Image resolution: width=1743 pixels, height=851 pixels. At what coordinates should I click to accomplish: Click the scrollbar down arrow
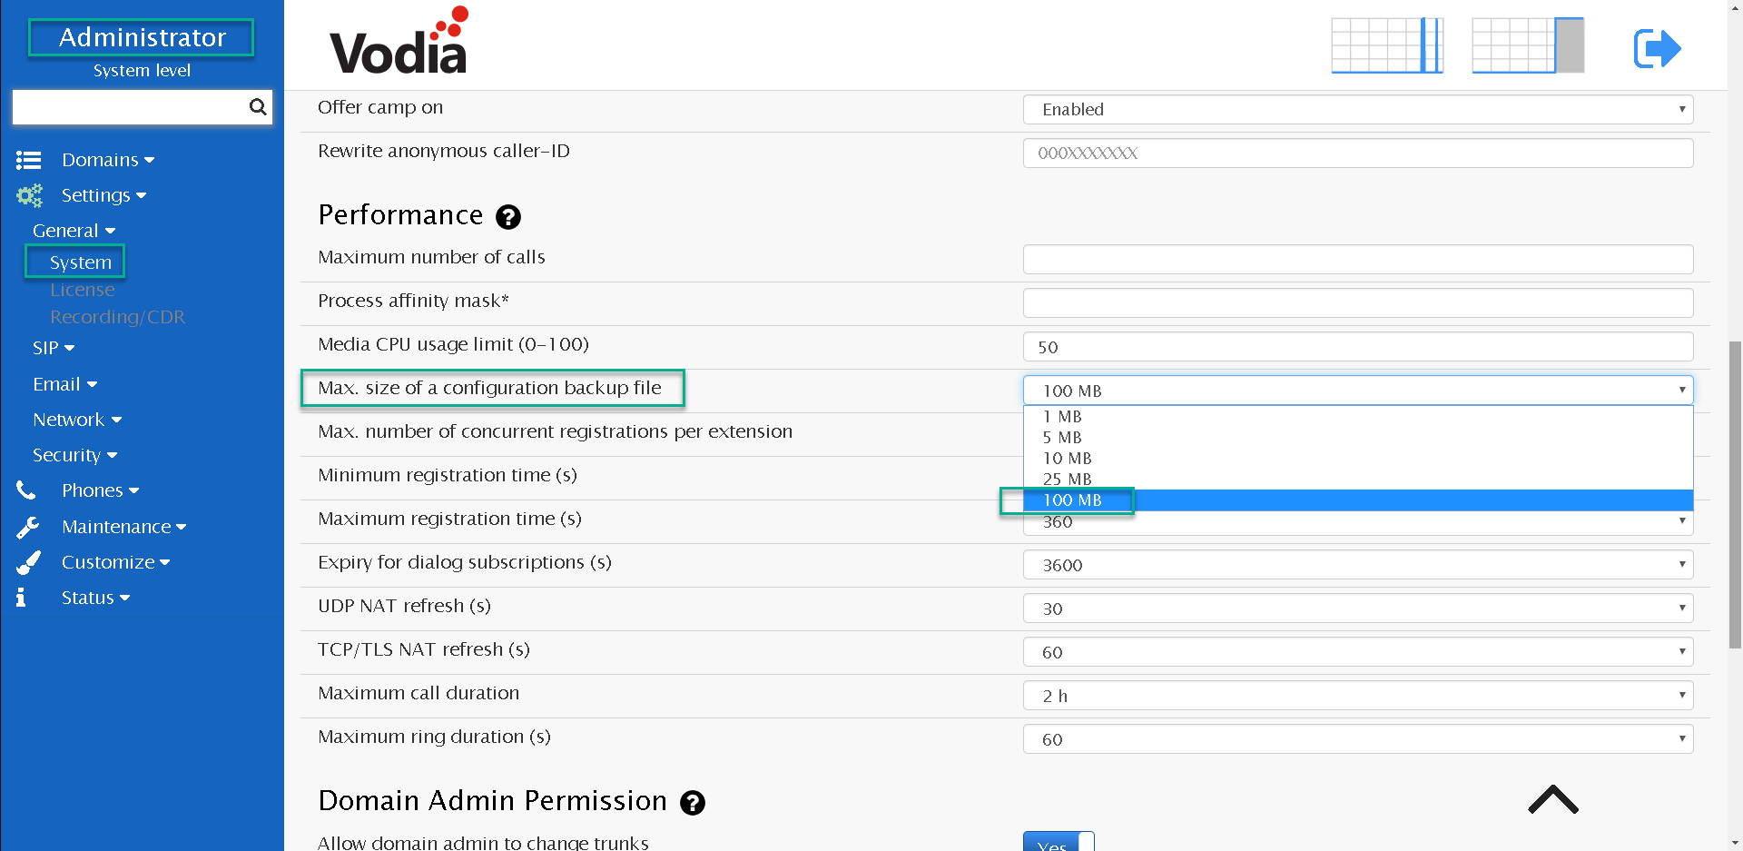(1735, 842)
